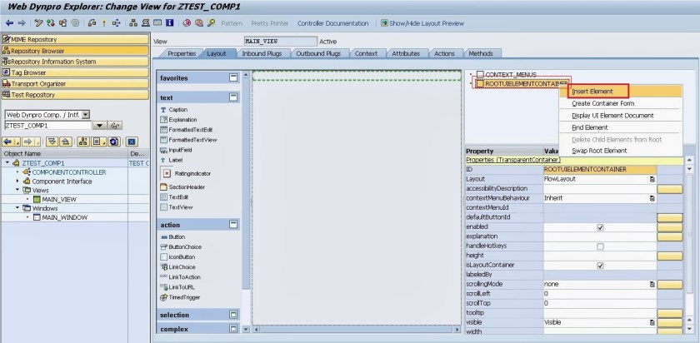Select COMPONENTCONTROLLER in the object tree

(x=69, y=172)
